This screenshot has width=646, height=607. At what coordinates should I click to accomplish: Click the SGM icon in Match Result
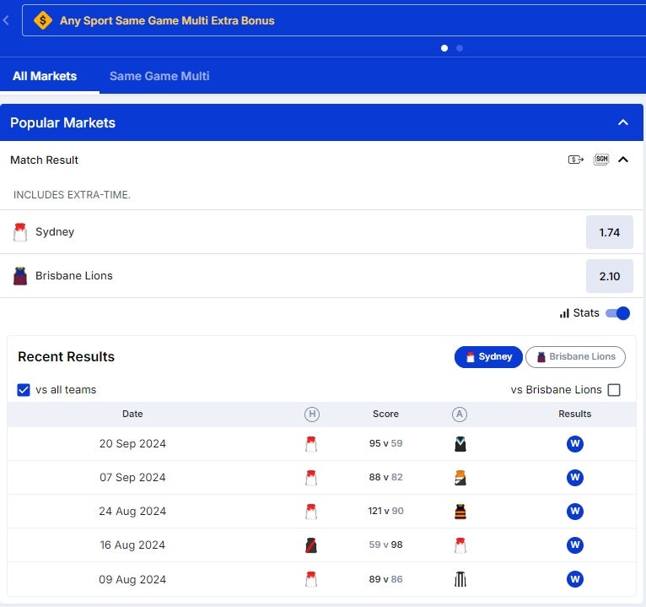point(601,160)
